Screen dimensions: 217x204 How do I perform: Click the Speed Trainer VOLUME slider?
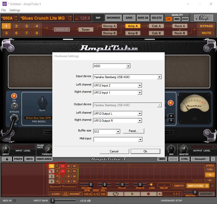(91, 185)
